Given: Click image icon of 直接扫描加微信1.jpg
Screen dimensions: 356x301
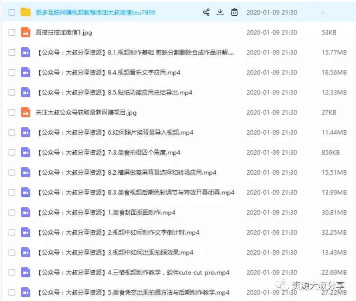Looking at the screenshot, I should click(26, 32).
